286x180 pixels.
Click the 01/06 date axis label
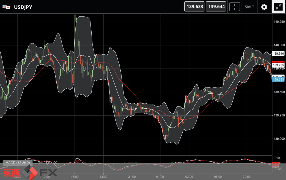pos(160,177)
